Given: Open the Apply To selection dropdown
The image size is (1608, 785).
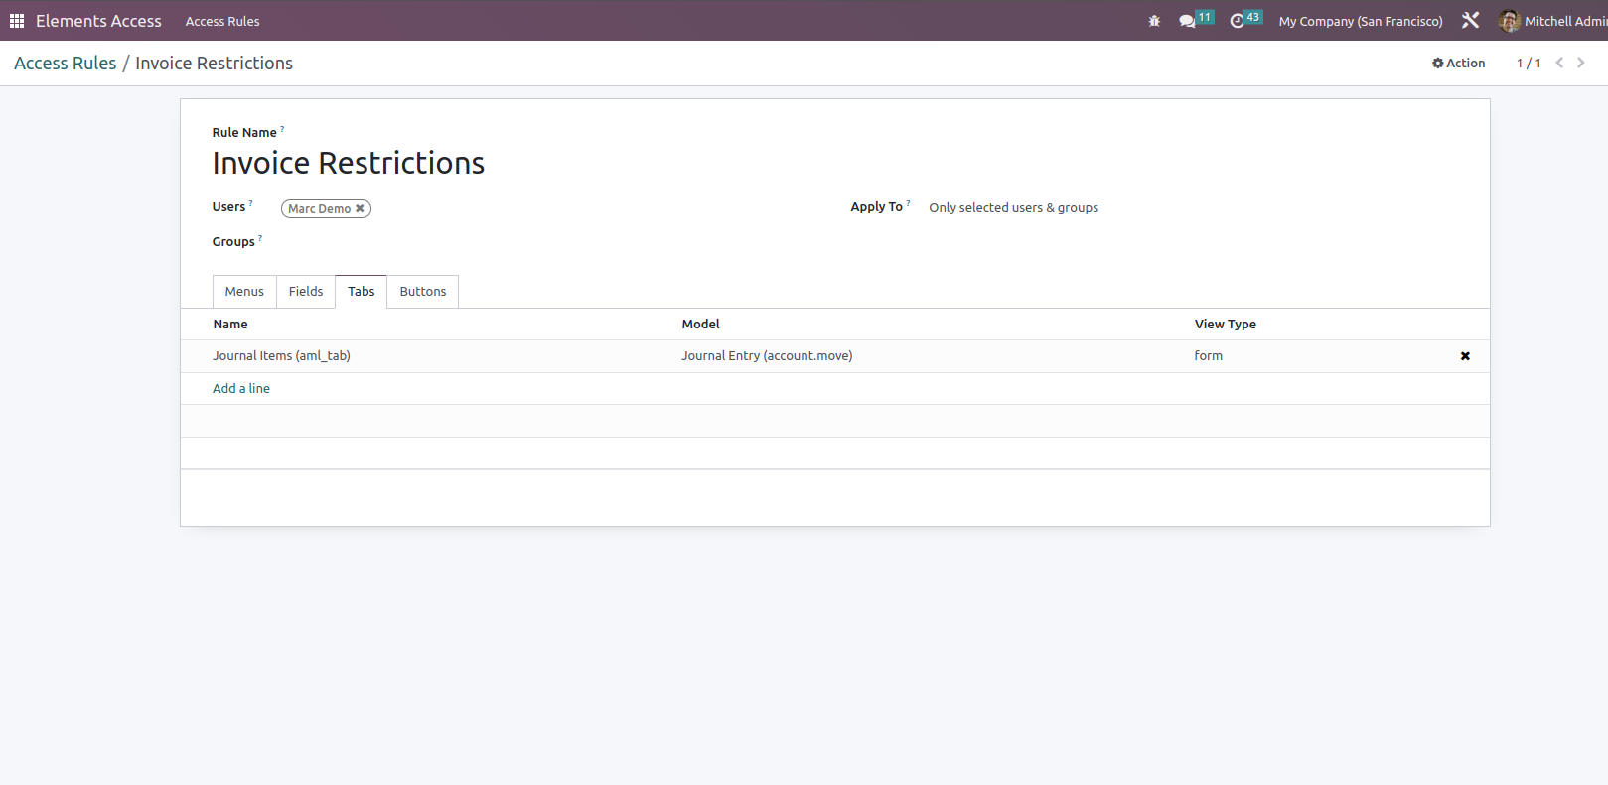Looking at the screenshot, I should point(1013,208).
